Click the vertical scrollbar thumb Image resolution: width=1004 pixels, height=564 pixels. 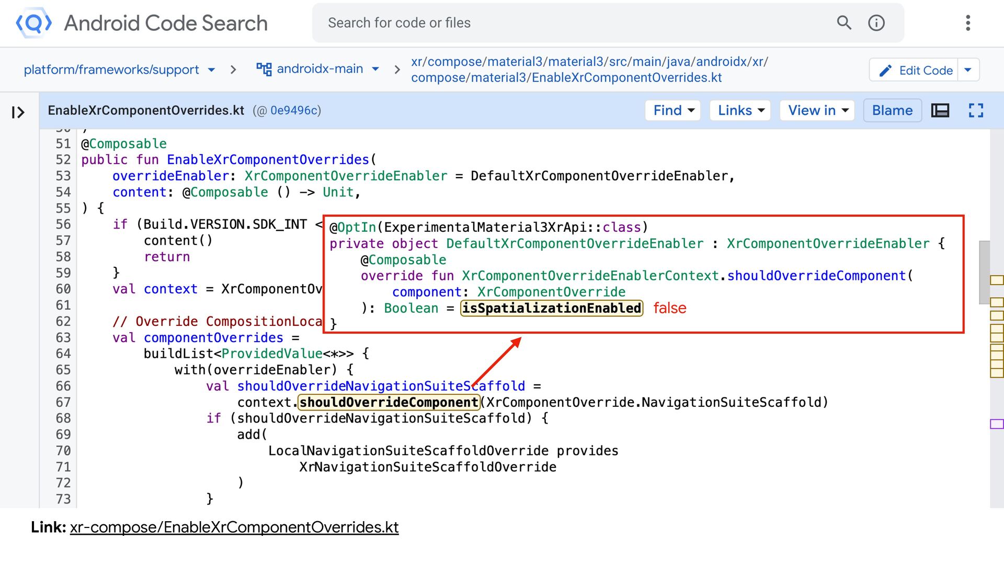(984, 272)
